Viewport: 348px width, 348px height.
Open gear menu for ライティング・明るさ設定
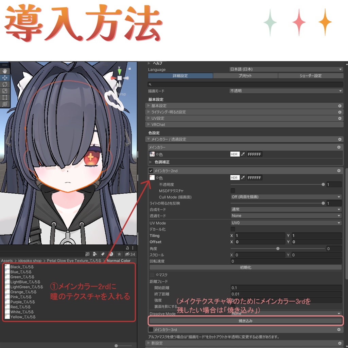point(340,112)
